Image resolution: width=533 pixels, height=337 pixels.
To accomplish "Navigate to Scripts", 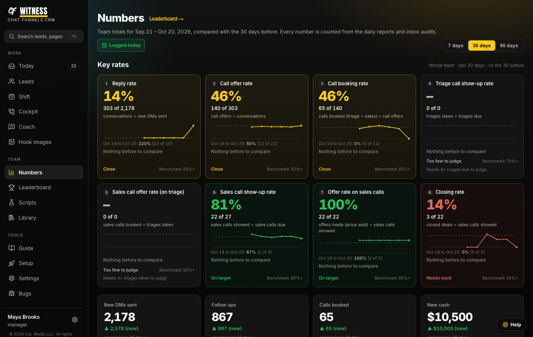I will [44, 203].
